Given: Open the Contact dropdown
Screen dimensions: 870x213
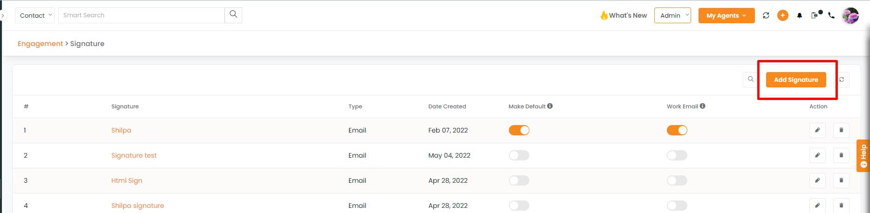Looking at the screenshot, I should 35,15.
